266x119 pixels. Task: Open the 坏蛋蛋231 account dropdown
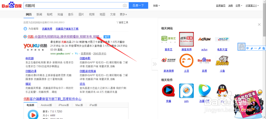pyautogui.click(x=252, y=6)
